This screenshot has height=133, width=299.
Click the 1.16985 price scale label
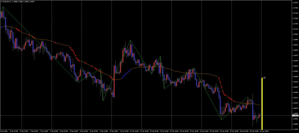[295, 40]
